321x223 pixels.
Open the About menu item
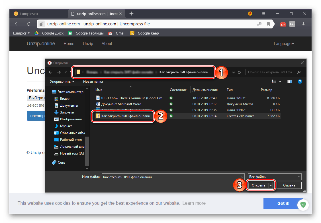(107, 44)
